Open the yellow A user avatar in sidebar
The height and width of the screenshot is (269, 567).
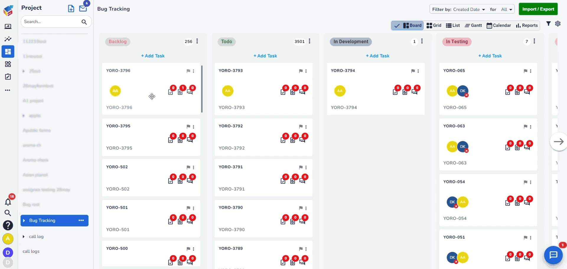tap(8, 239)
